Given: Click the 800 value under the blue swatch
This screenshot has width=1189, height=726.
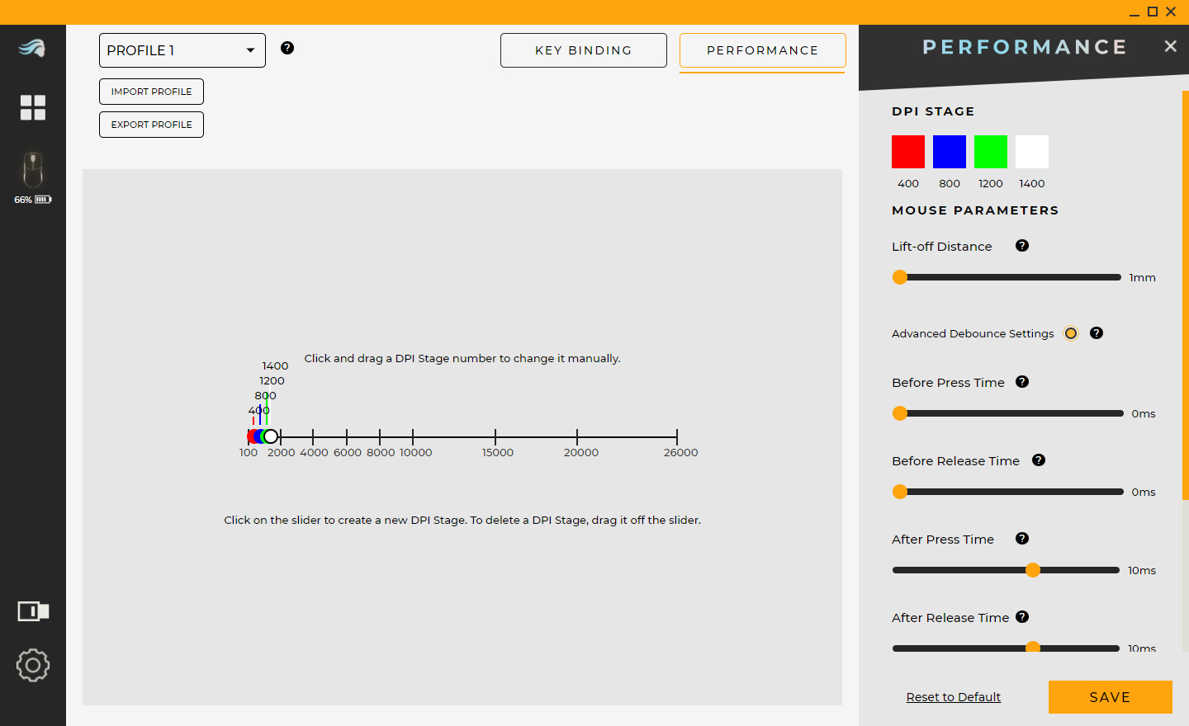Looking at the screenshot, I should pos(950,183).
